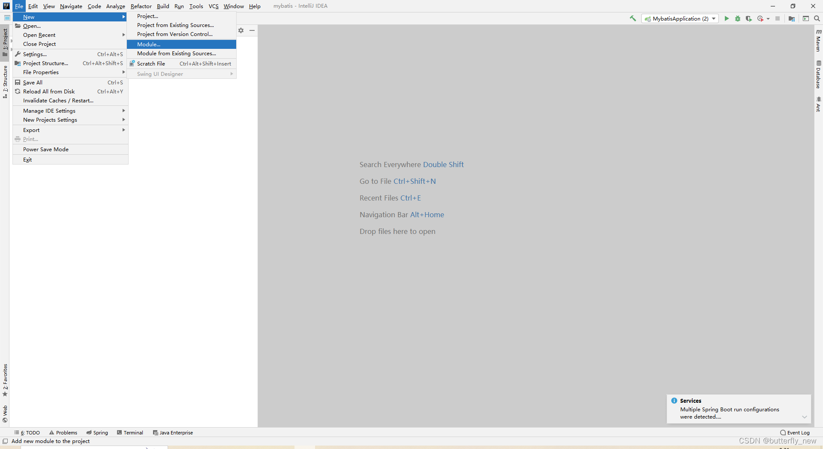Expand the File Properties submenu

click(x=70, y=72)
